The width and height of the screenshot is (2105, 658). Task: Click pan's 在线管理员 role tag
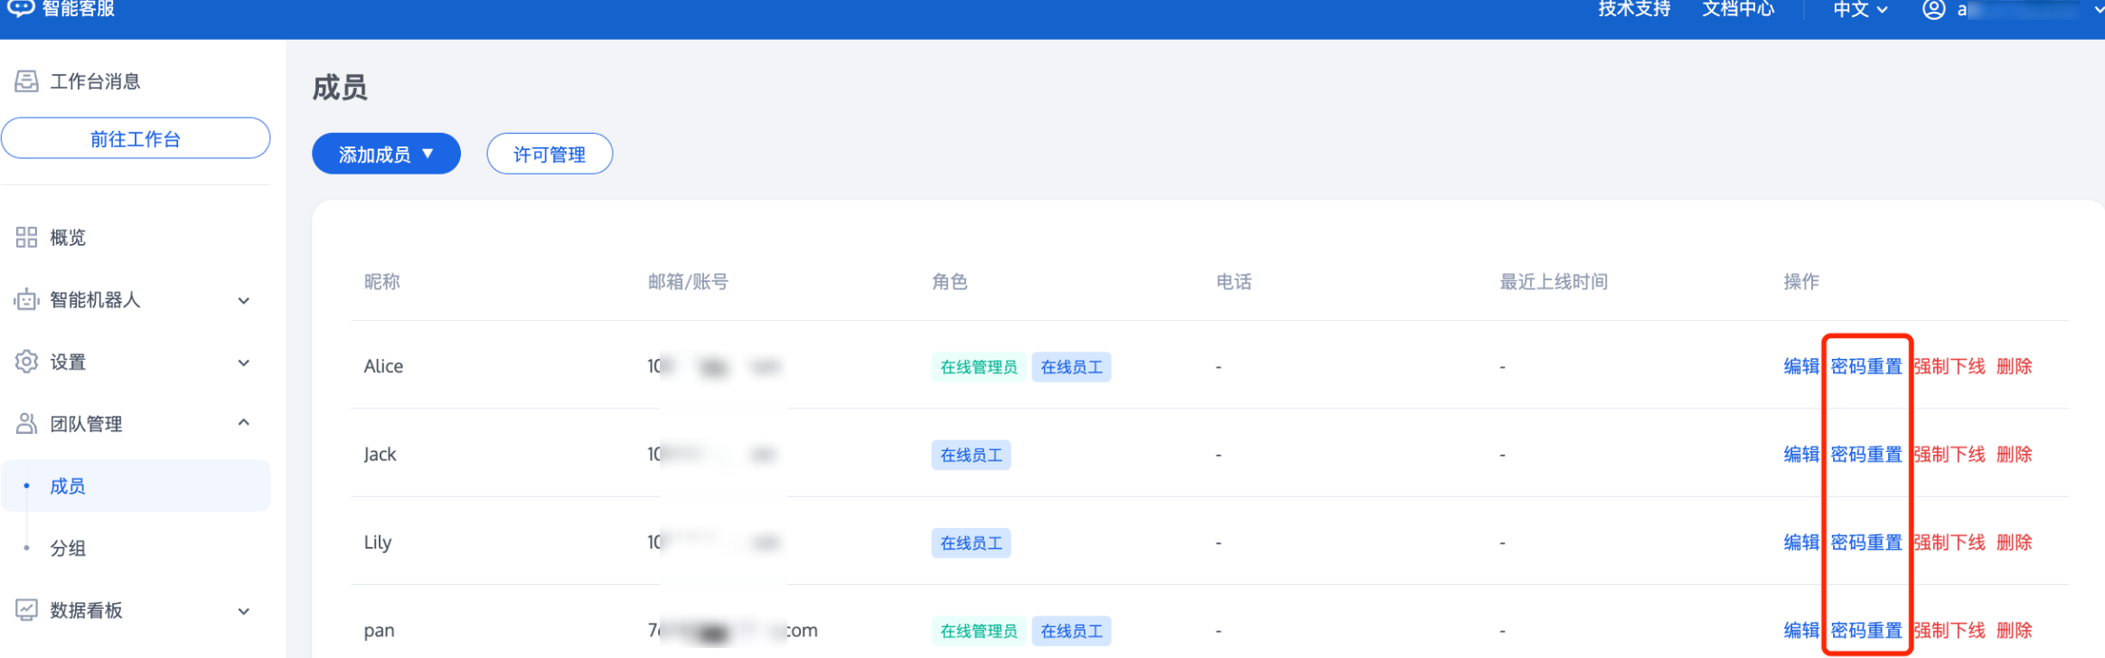coord(979,631)
